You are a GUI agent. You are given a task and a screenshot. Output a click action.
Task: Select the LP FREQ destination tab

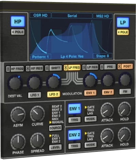click(x=74, y=68)
